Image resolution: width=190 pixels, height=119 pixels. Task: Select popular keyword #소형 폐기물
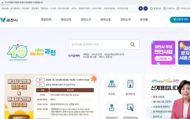90,57
